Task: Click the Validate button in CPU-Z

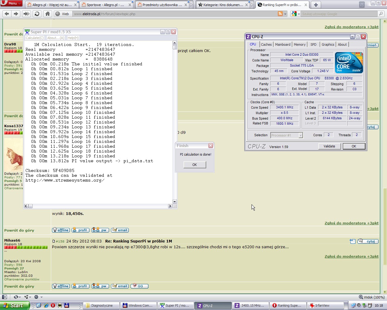Action: click(329, 146)
